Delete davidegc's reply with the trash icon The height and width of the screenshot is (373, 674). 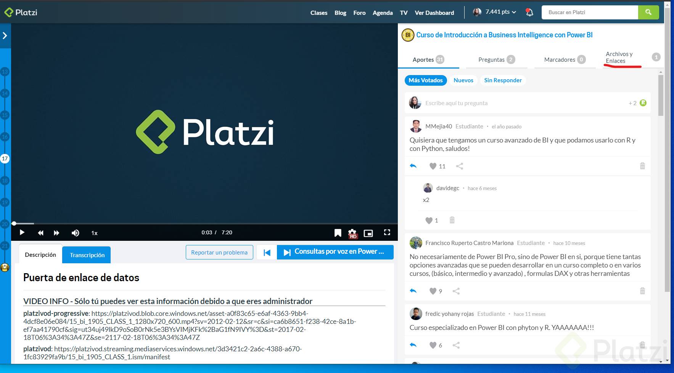click(x=452, y=220)
